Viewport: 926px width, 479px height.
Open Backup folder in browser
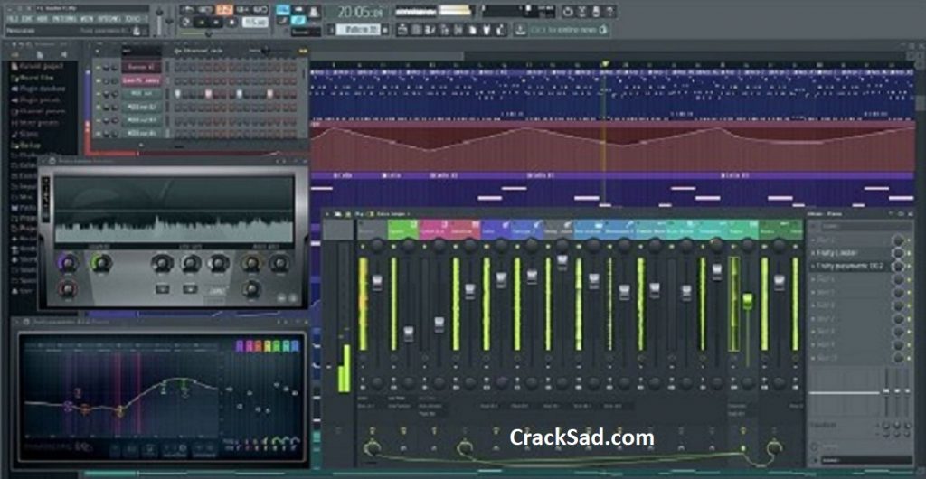click(x=26, y=146)
